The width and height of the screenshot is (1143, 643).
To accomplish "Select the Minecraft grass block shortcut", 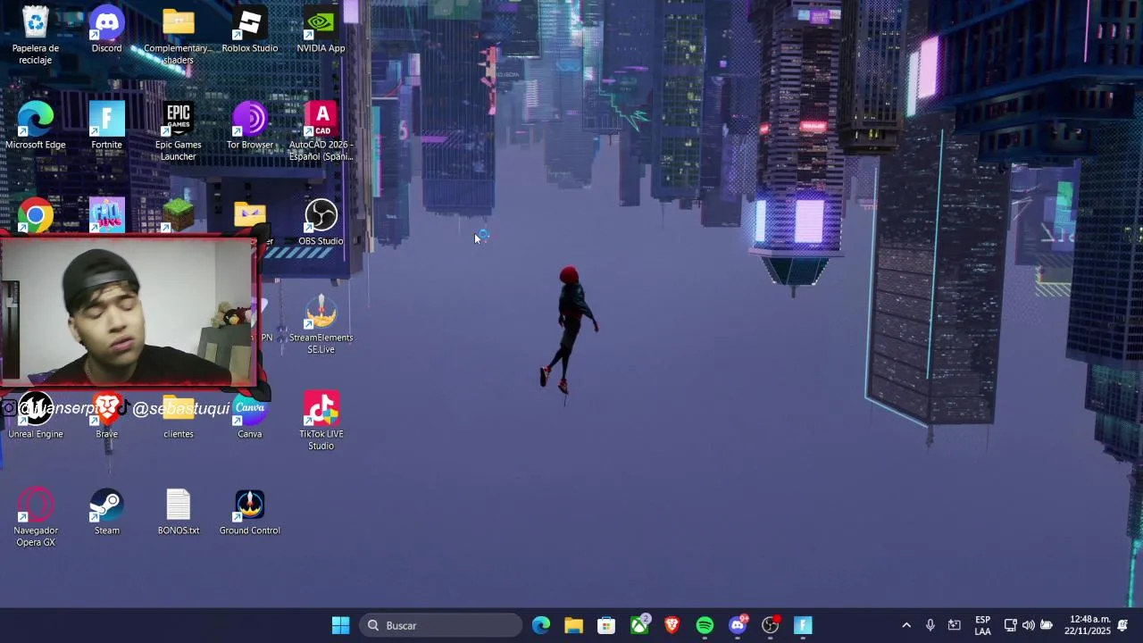I will [x=179, y=216].
